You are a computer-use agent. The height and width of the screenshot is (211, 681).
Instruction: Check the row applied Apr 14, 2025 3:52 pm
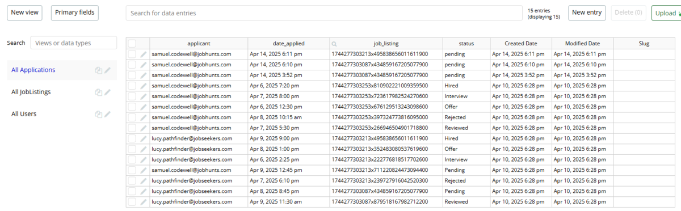click(x=132, y=75)
